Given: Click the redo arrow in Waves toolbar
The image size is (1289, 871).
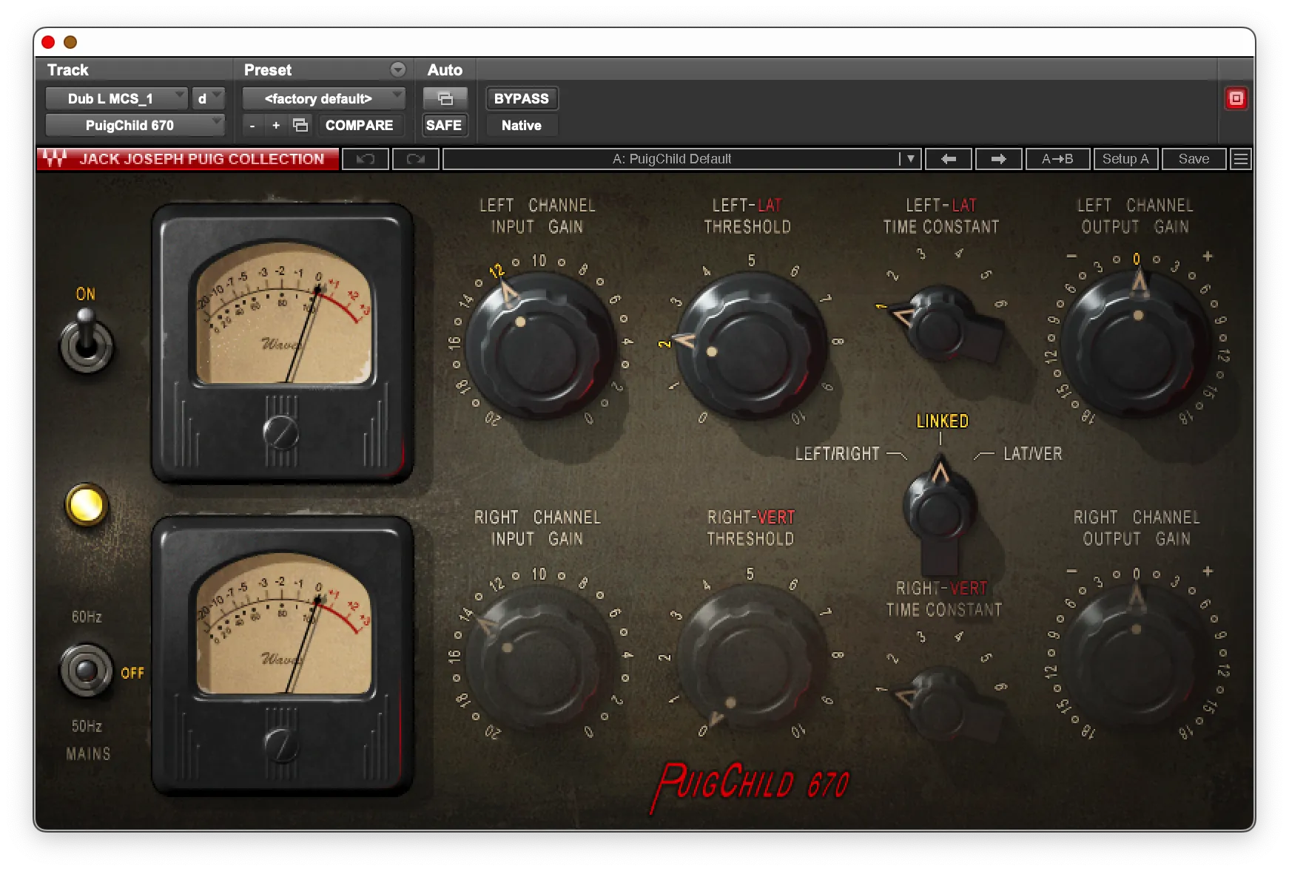Looking at the screenshot, I should coord(416,159).
